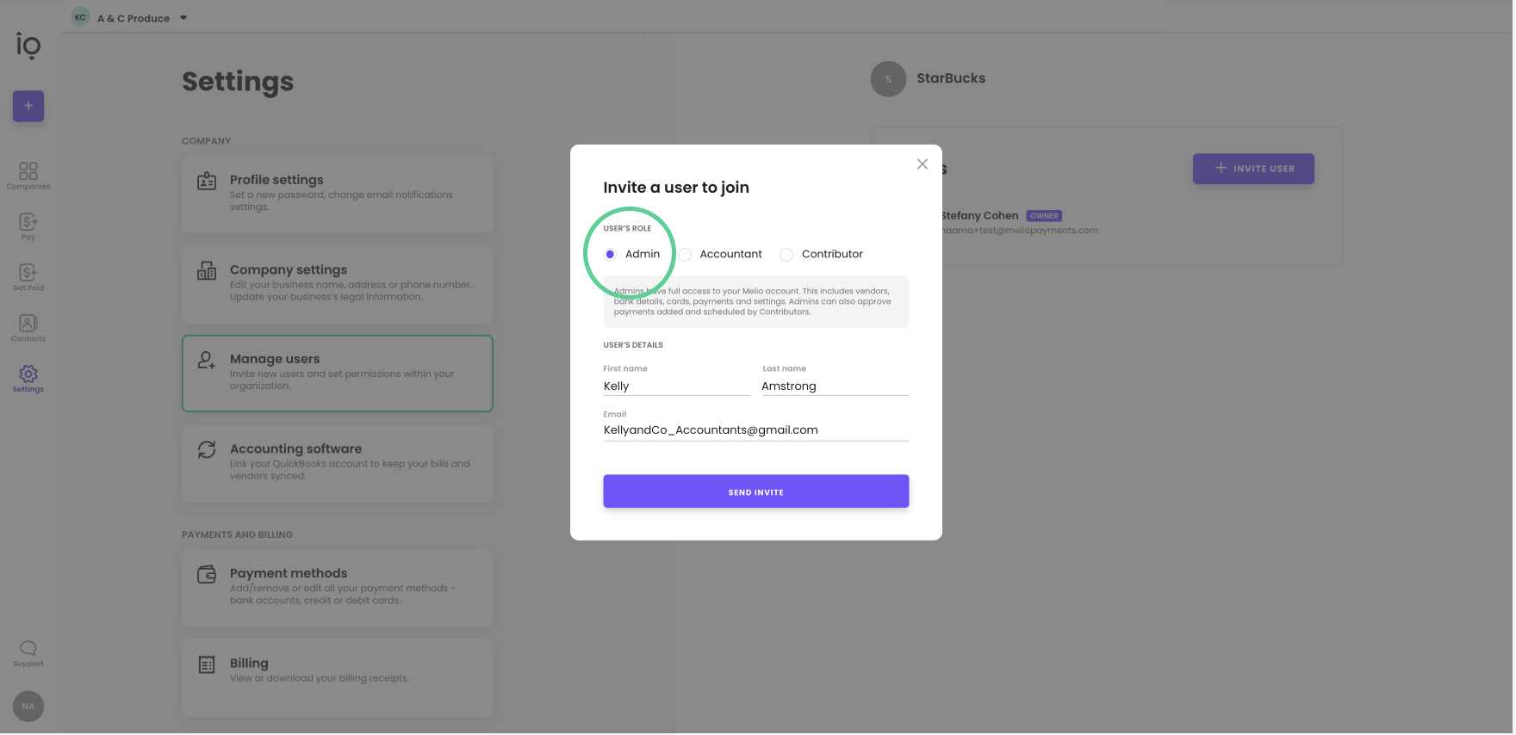Click the Accounting software sync icon

(x=207, y=449)
